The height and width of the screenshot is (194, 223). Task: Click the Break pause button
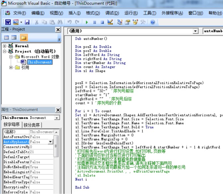95,22
